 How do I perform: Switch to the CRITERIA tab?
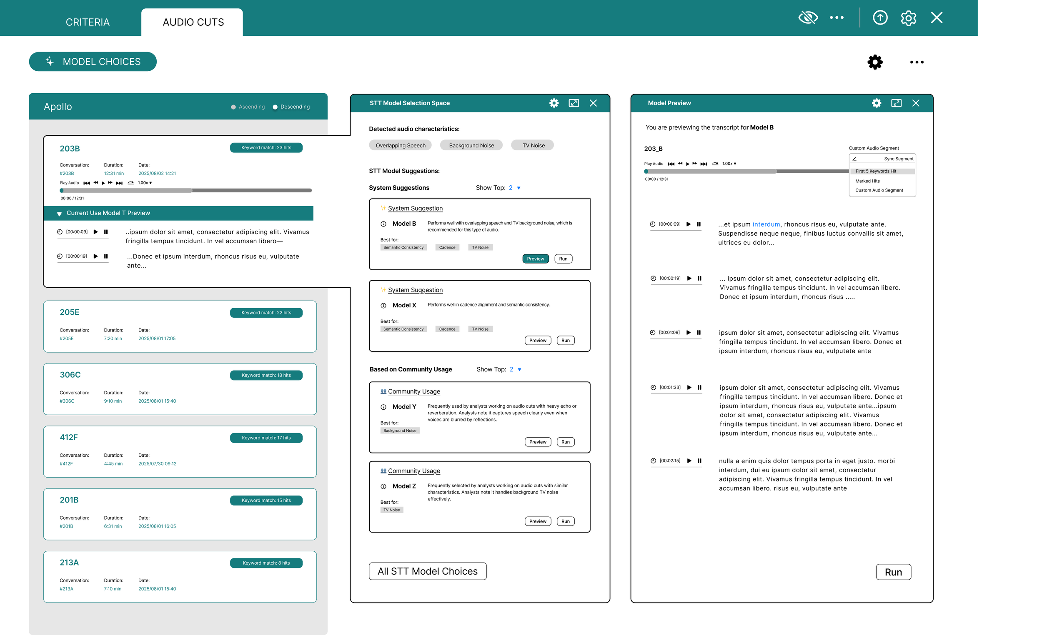(x=88, y=22)
